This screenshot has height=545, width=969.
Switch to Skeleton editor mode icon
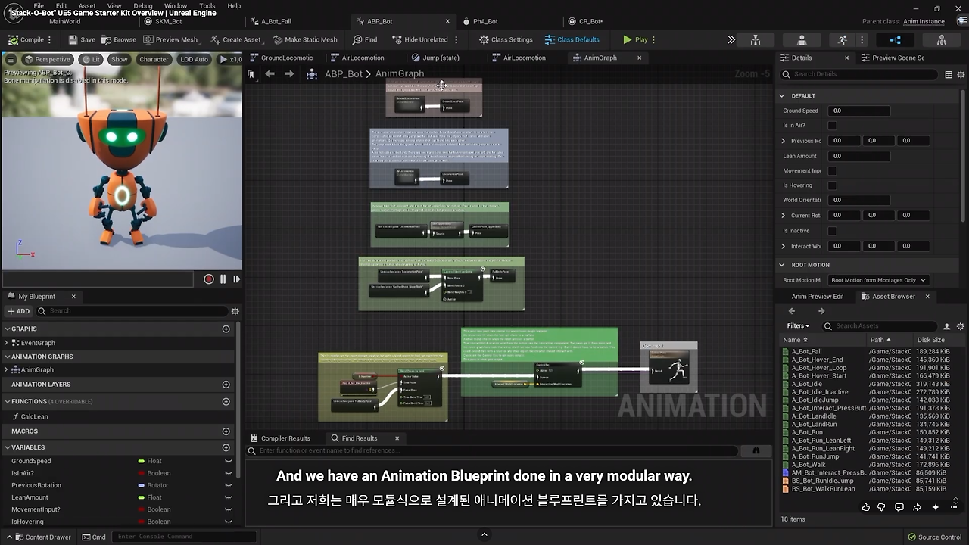[x=756, y=39]
